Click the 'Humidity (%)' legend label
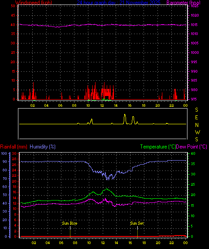This screenshot has height=249, width=209. tap(43, 147)
